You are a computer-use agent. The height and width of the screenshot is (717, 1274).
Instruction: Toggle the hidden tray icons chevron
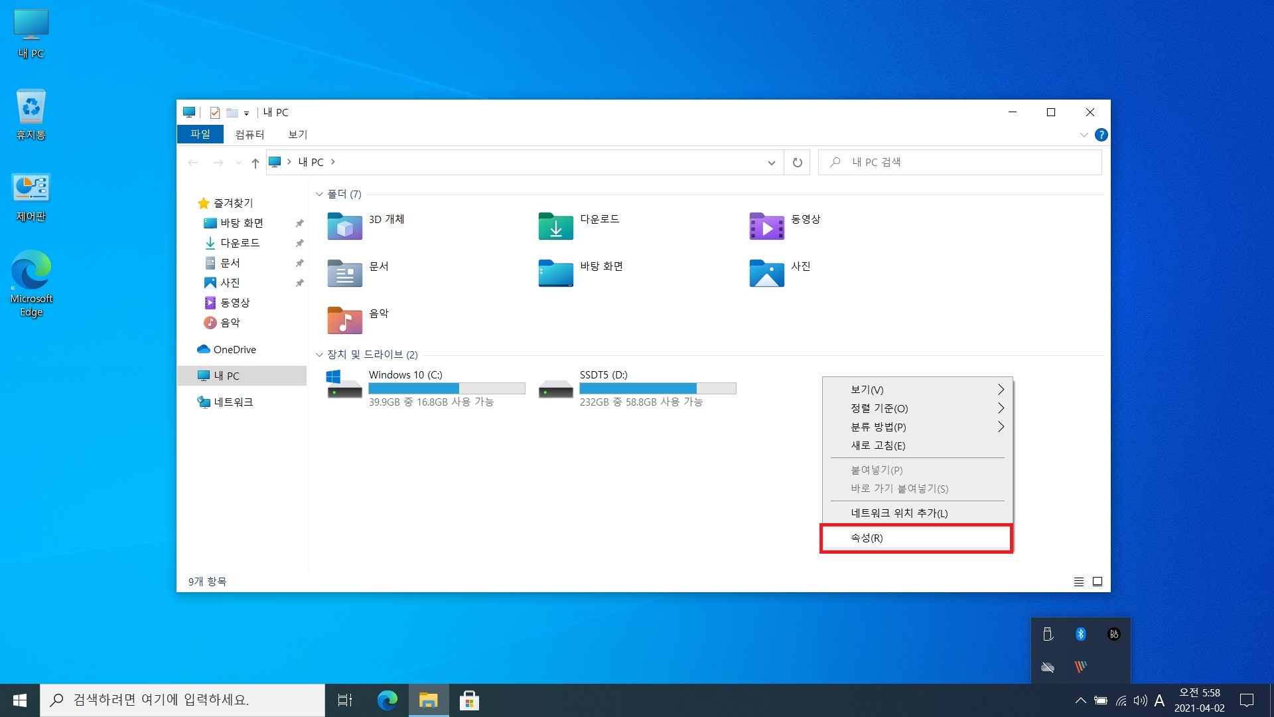pyautogui.click(x=1080, y=700)
